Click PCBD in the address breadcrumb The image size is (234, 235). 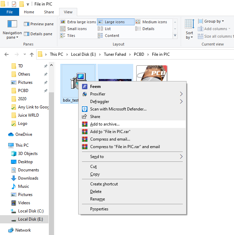139,54
